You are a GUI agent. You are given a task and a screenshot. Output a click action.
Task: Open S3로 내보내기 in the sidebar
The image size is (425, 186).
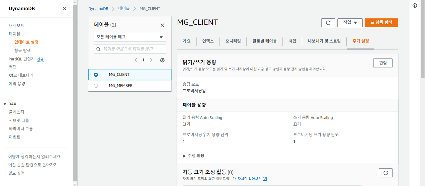coord(21,75)
